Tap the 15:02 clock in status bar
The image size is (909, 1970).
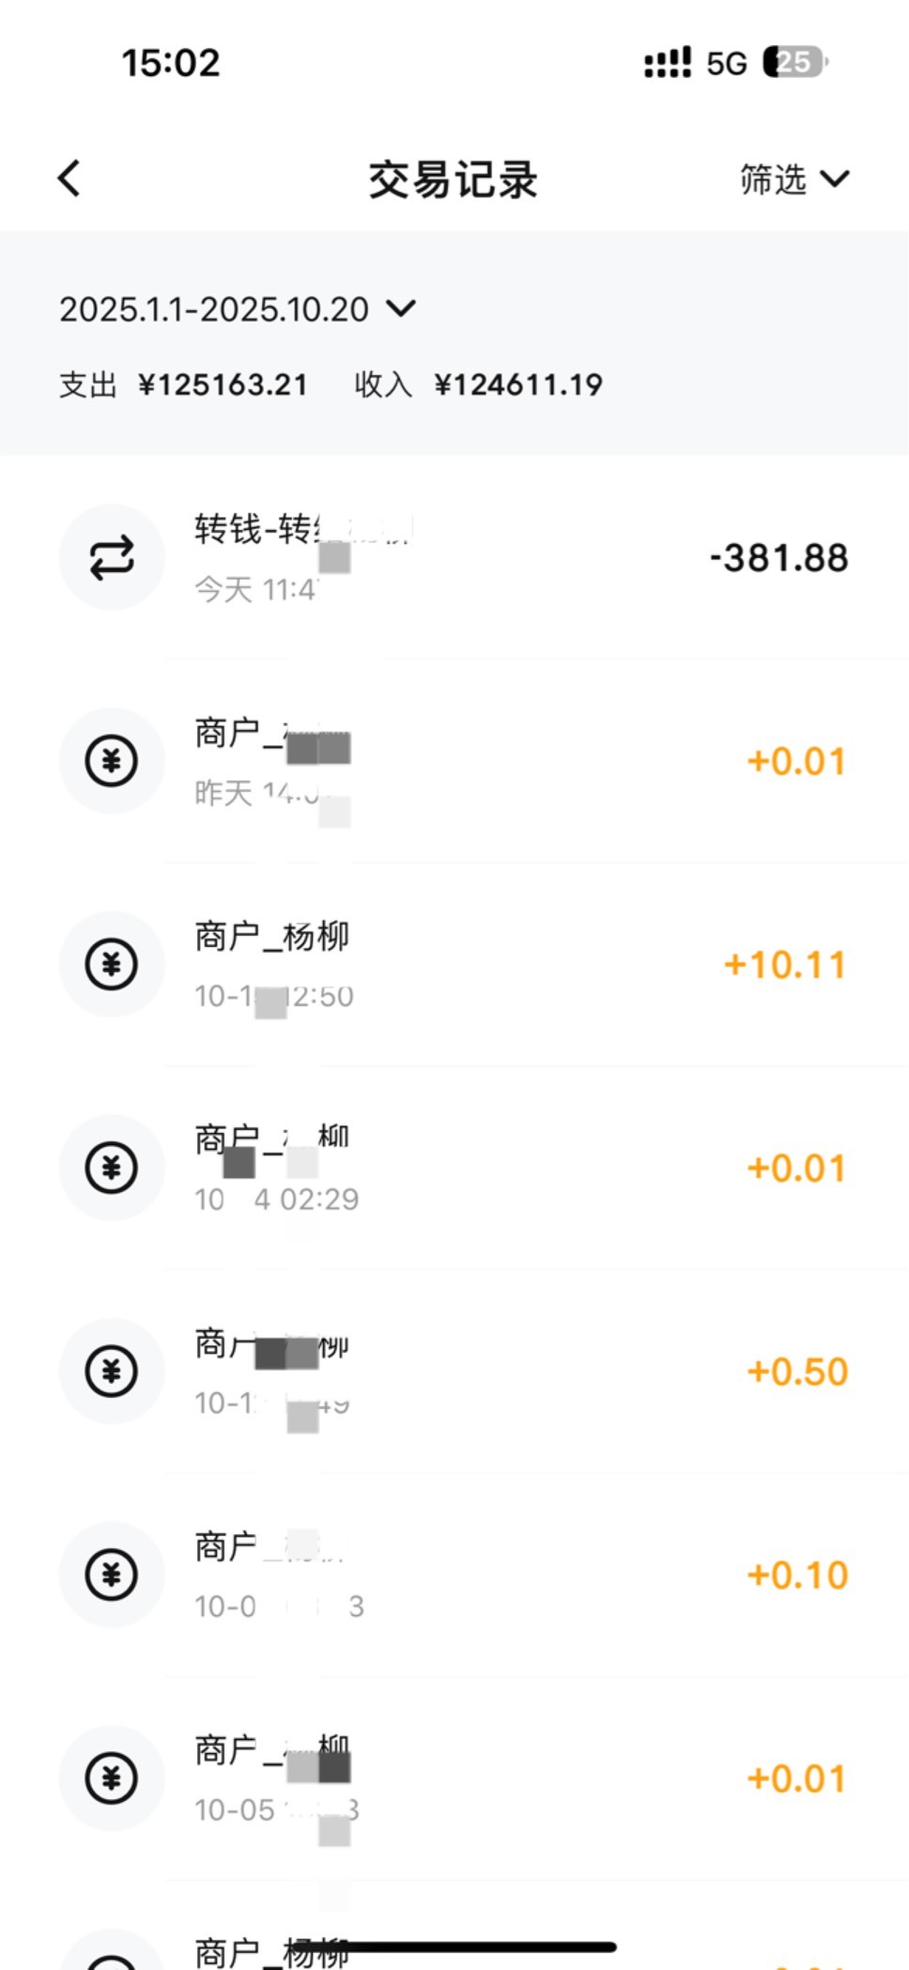pos(171,63)
